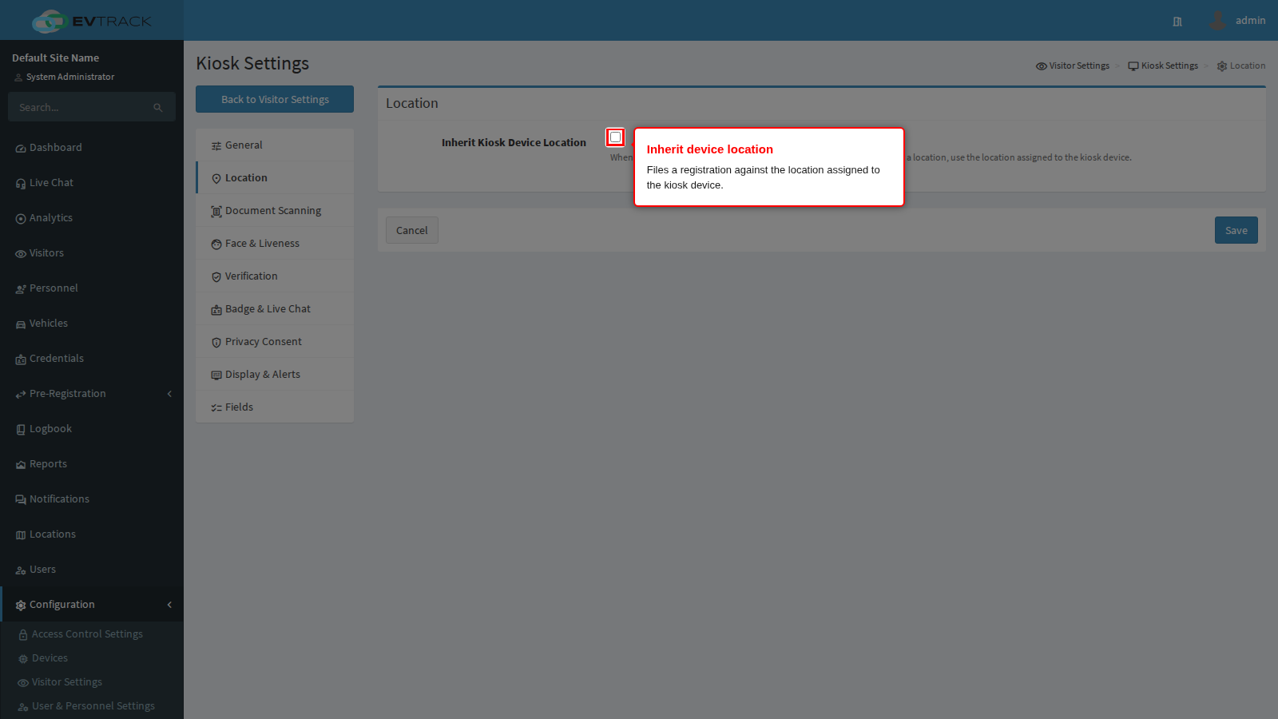Click the Visitors eye icon

pyautogui.click(x=21, y=254)
